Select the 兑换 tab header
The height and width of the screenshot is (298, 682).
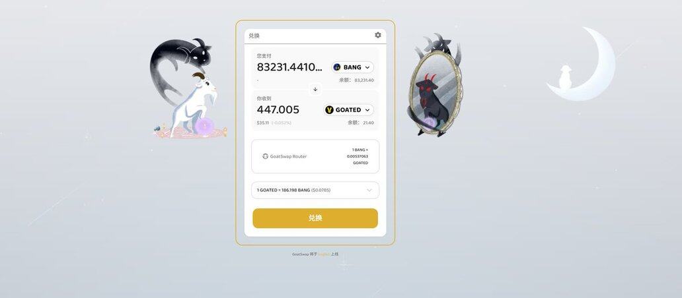point(254,36)
